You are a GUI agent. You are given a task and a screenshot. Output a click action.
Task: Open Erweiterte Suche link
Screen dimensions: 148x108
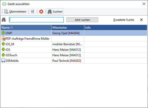[124, 20]
